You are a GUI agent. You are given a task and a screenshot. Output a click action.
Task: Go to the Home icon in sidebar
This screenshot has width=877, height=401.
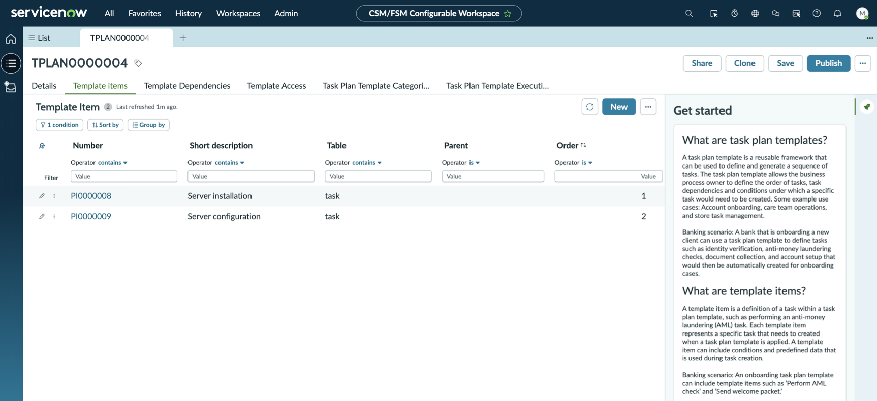click(x=11, y=39)
